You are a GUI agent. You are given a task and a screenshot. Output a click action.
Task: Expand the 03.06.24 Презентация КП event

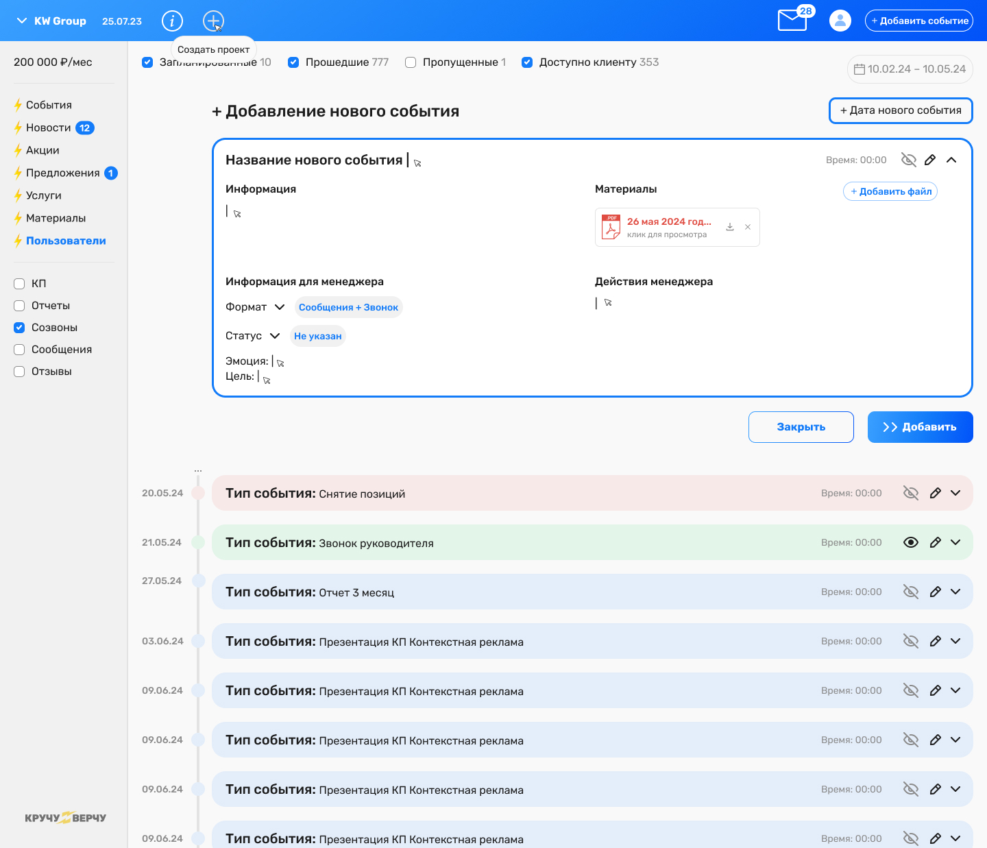955,641
